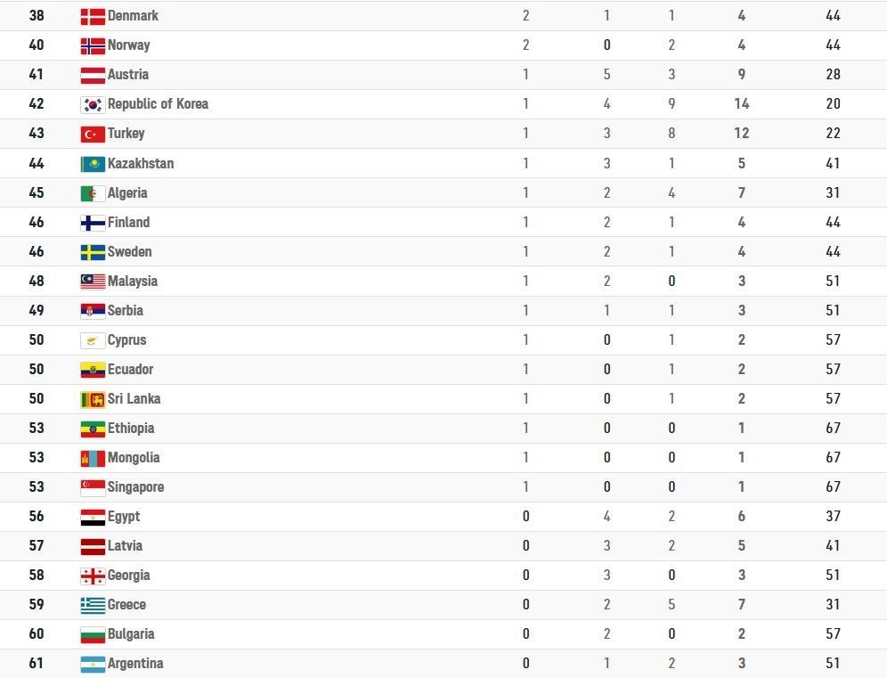Open the Ethiopia country link
Image resolution: width=887 pixels, height=678 pixels.
131,429
